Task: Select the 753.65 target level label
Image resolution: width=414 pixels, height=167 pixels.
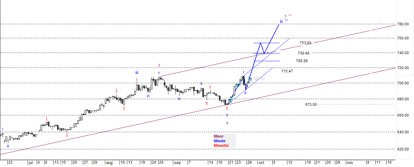Action: point(305,43)
